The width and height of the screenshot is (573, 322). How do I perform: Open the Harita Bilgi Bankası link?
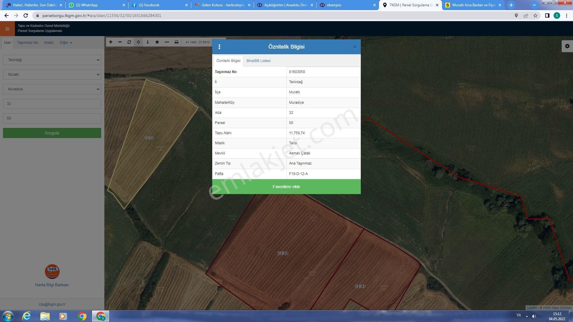click(x=52, y=285)
